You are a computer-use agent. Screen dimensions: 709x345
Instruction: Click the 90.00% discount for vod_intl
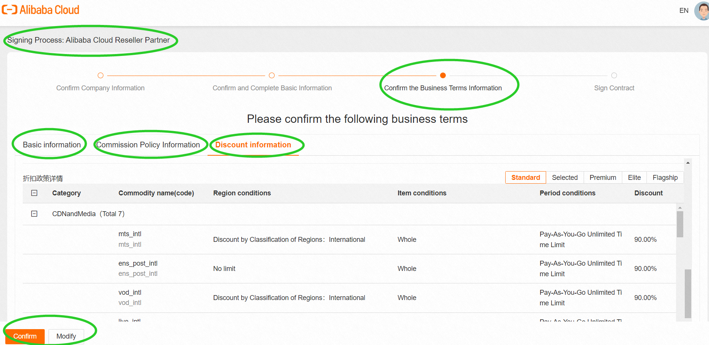tap(645, 298)
